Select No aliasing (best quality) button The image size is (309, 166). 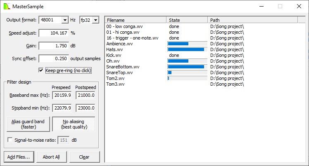(x=74, y=124)
